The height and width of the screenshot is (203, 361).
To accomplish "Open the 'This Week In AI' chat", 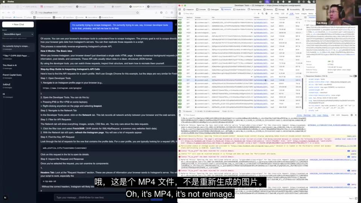I will coord(18,67).
